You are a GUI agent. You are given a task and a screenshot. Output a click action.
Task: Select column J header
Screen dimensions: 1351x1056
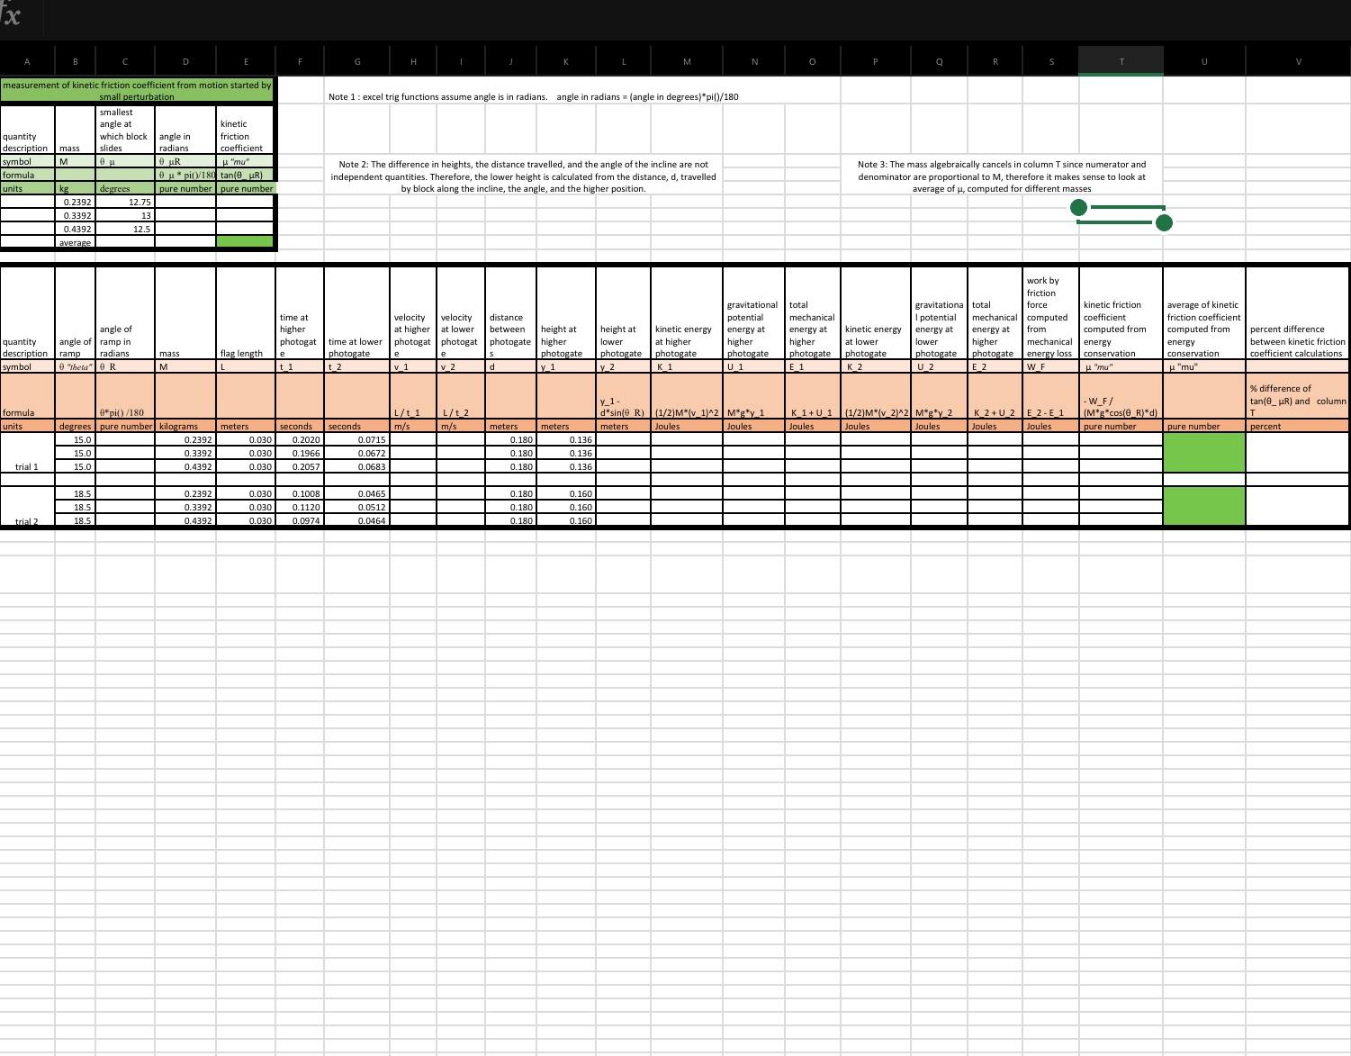tap(510, 61)
